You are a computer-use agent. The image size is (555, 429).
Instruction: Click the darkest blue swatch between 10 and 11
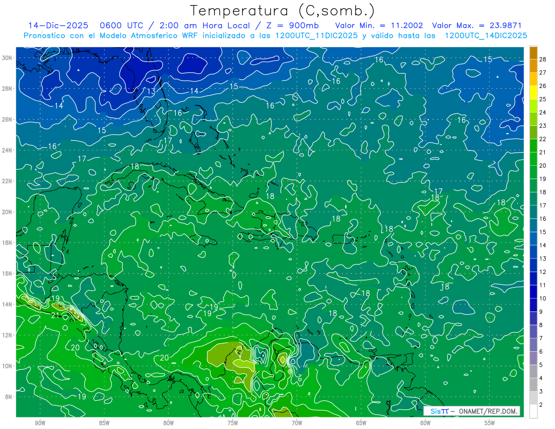pyautogui.click(x=533, y=292)
